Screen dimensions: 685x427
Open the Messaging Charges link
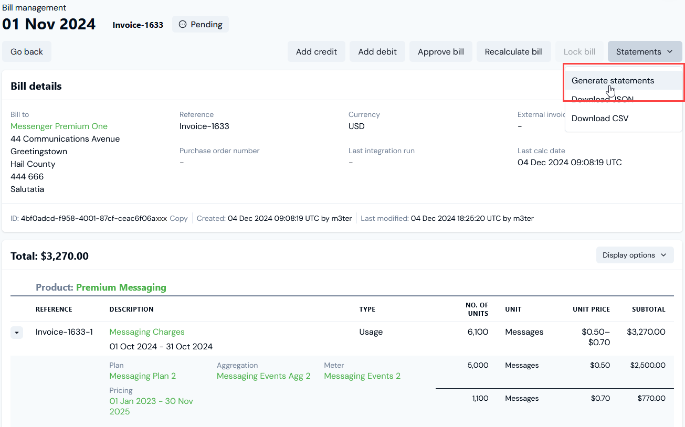click(x=147, y=332)
